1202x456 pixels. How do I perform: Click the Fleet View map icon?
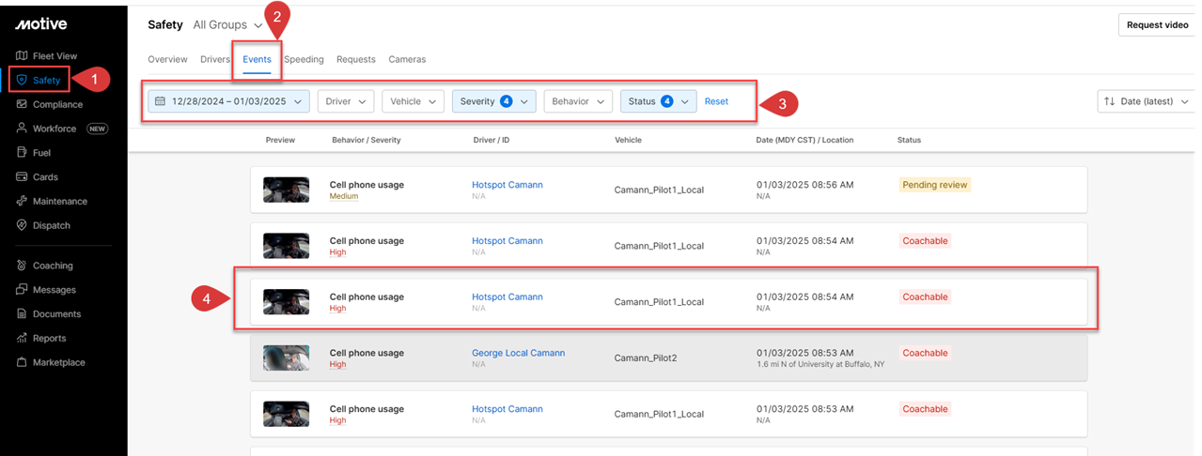tap(22, 56)
